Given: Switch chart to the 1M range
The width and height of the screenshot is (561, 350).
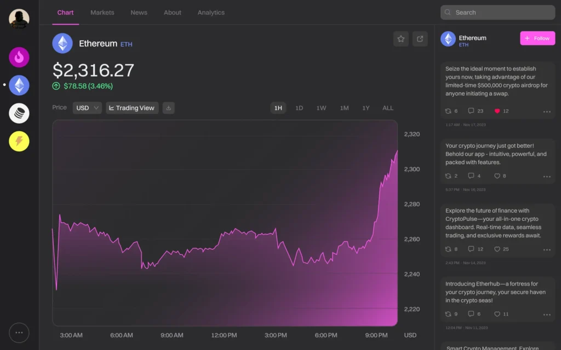Looking at the screenshot, I should 344,108.
